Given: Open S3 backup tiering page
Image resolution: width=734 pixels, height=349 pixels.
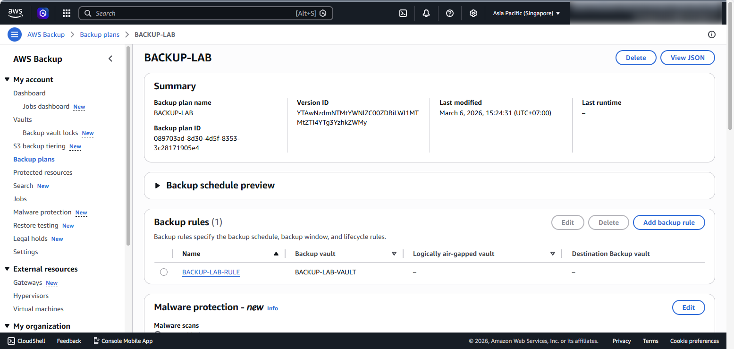Looking at the screenshot, I should point(39,146).
